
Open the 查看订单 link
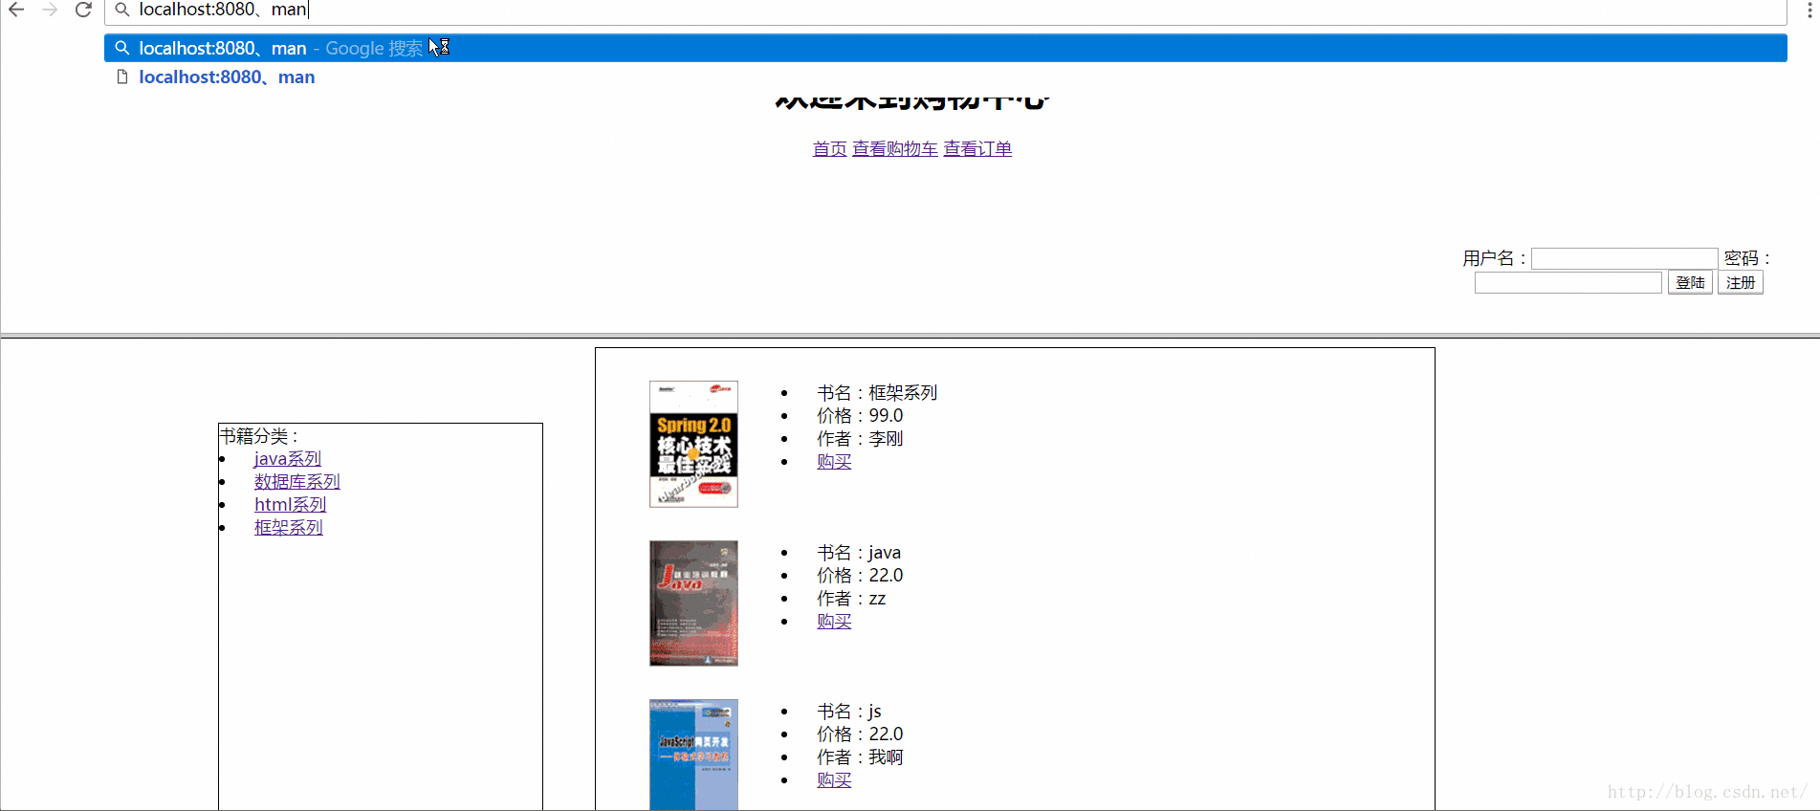tap(977, 148)
